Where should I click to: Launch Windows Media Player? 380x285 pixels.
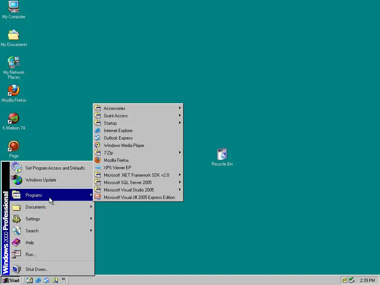[x=138, y=145]
